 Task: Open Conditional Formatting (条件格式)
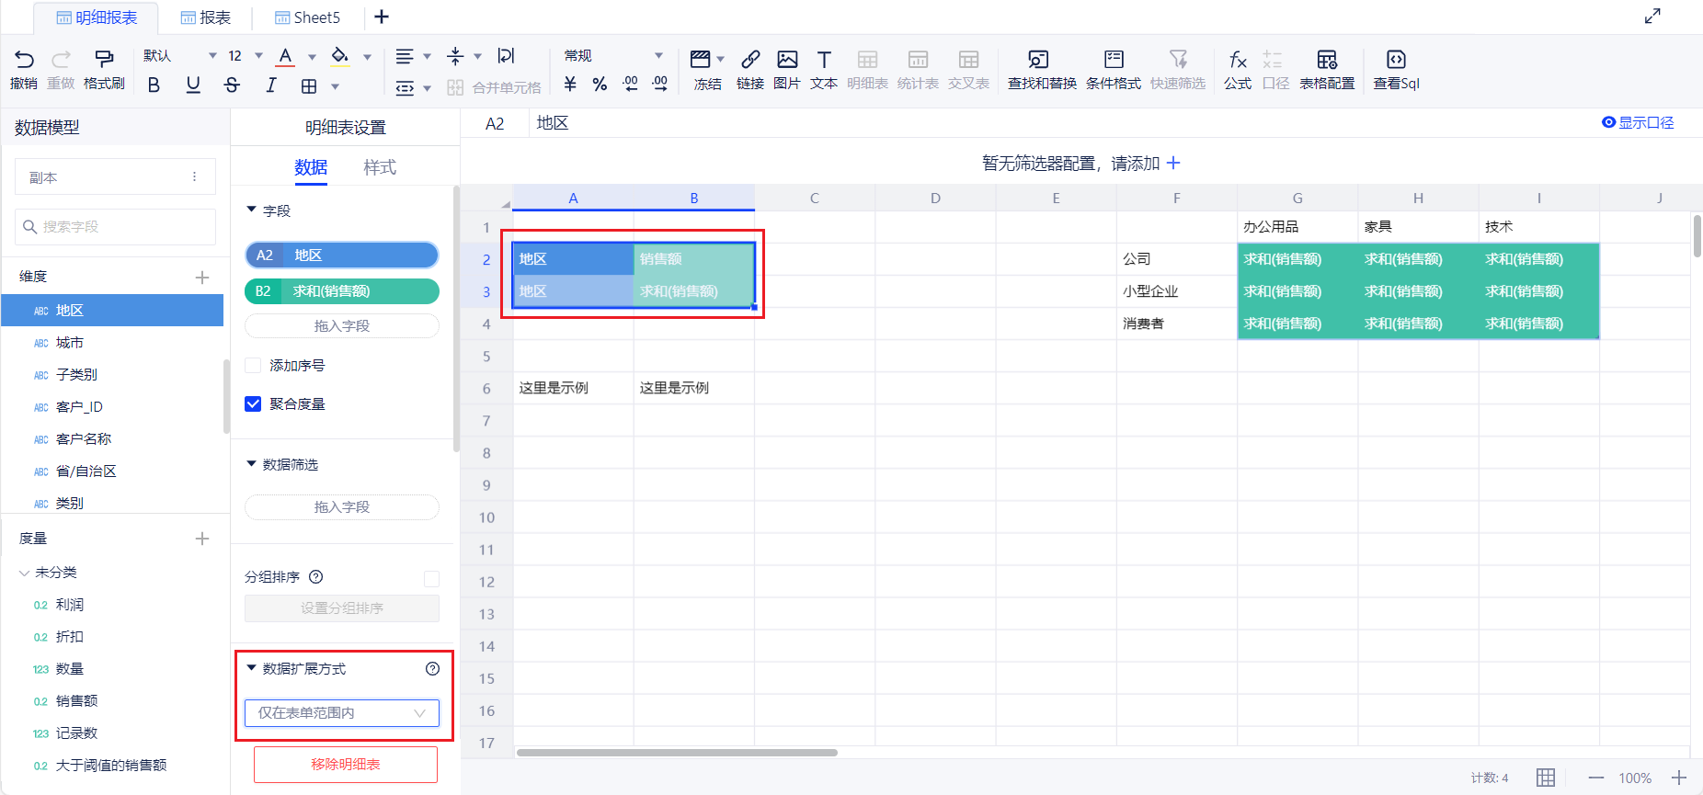tap(1113, 70)
